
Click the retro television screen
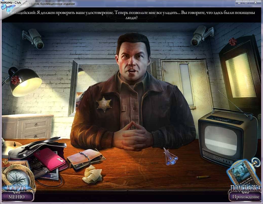coord(221,140)
